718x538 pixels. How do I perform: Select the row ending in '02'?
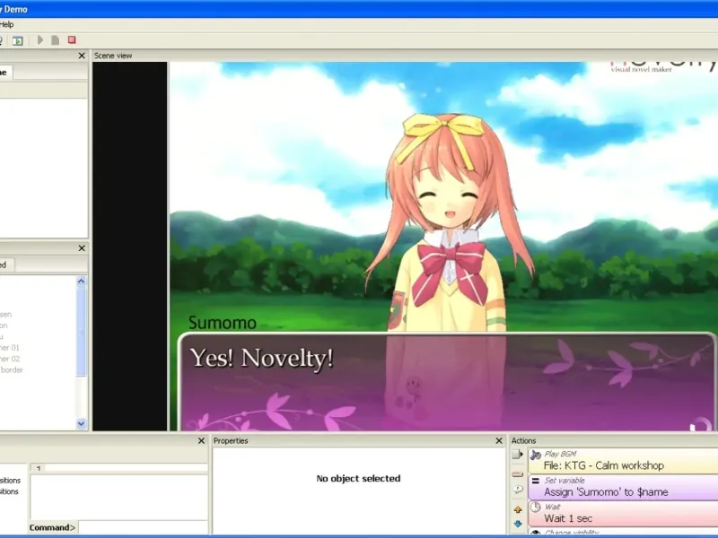(10, 359)
